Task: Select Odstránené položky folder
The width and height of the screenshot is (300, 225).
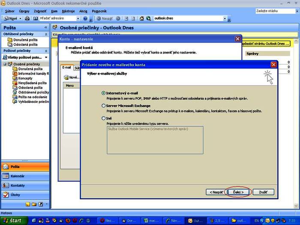Action: pos(33,92)
